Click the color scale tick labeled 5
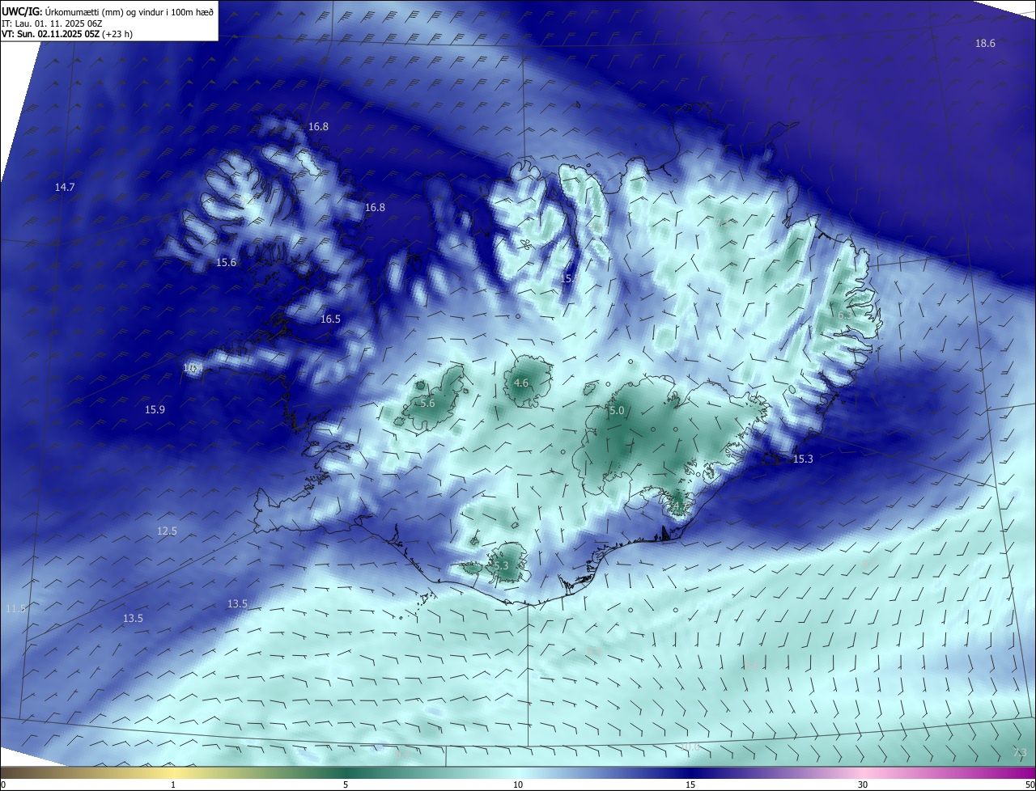 point(346,785)
